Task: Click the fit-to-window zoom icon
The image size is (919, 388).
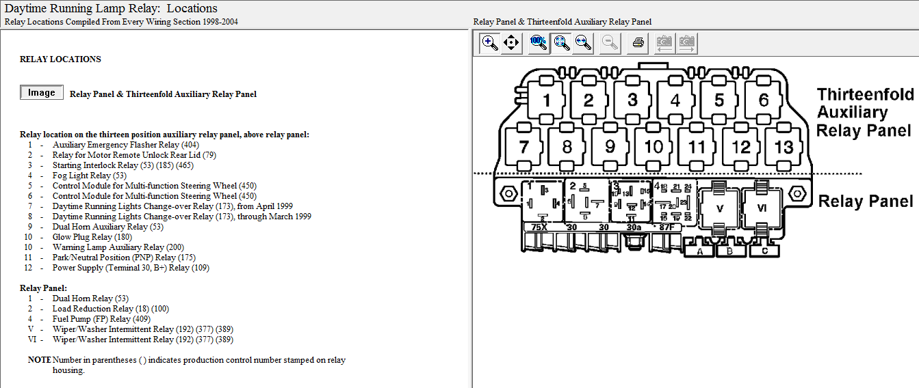Action: [562, 43]
